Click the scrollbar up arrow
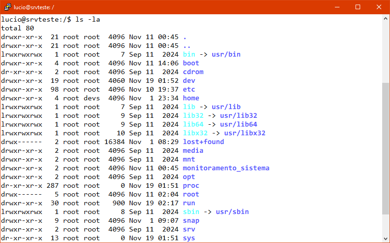Viewport: 390px width, 243px height. [x=385, y=18]
